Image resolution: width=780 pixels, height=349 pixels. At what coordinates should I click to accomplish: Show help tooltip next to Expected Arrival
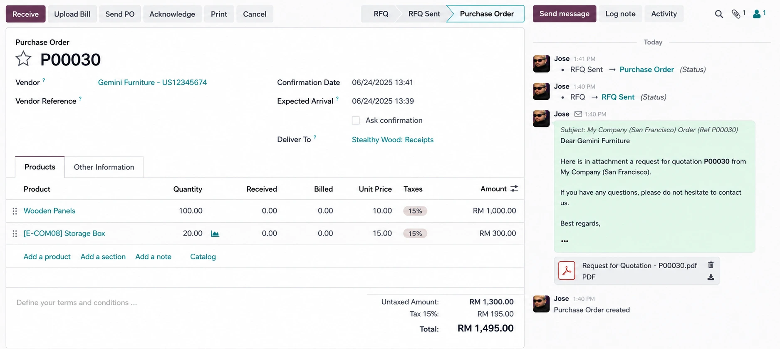click(x=337, y=99)
